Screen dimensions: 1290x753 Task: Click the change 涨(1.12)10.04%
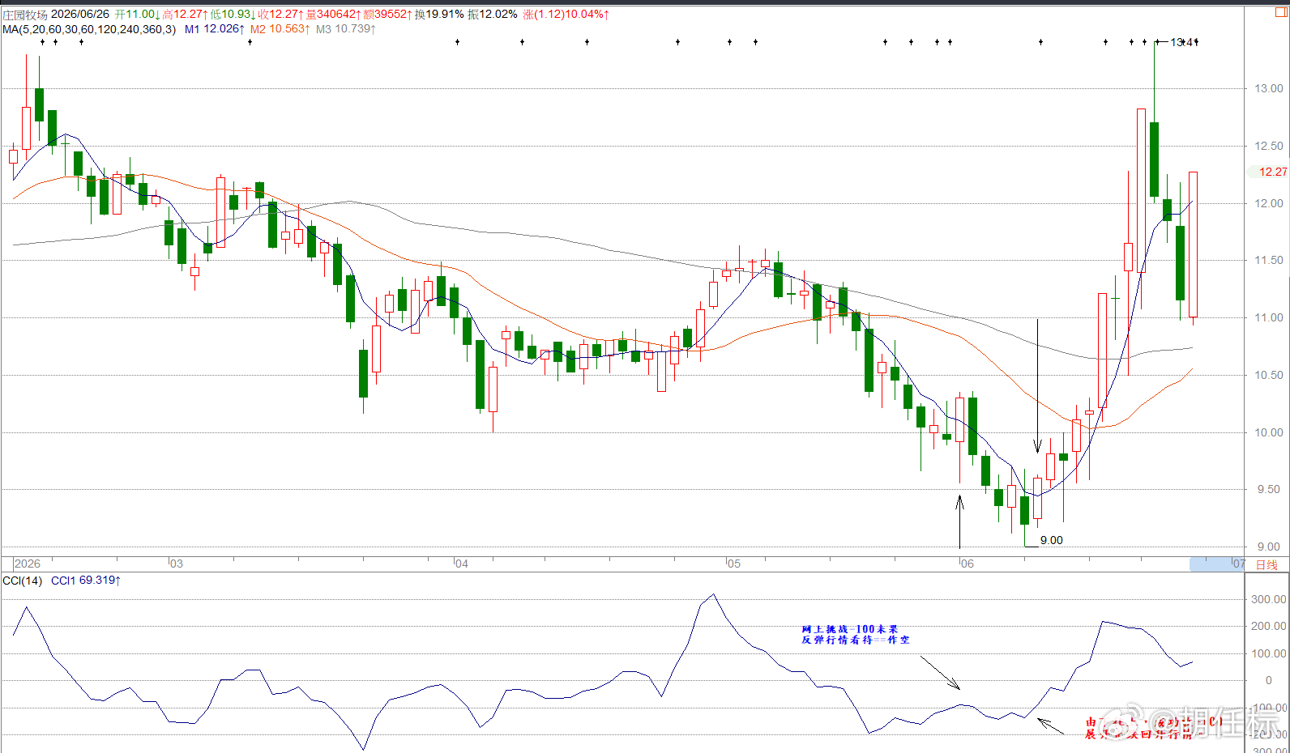(566, 15)
